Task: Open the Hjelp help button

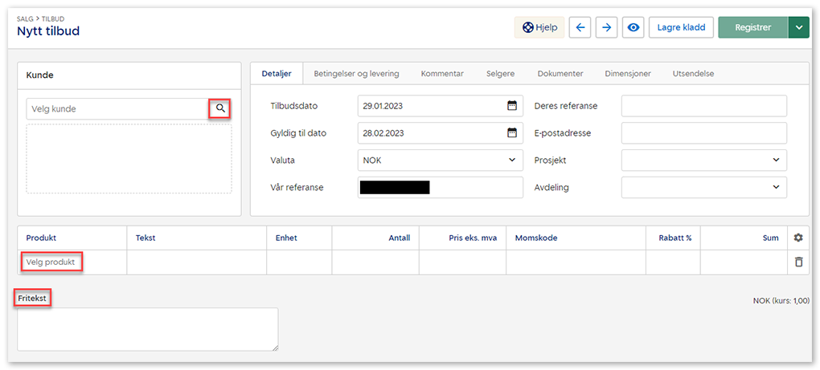Action: (x=539, y=27)
